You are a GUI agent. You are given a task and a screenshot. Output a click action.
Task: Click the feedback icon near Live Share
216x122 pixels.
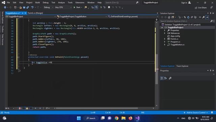click(212, 7)
